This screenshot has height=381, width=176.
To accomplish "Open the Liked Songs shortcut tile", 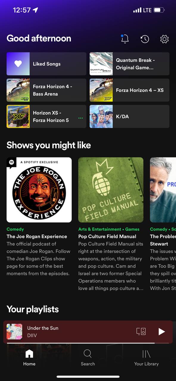I will pos(46,64).
